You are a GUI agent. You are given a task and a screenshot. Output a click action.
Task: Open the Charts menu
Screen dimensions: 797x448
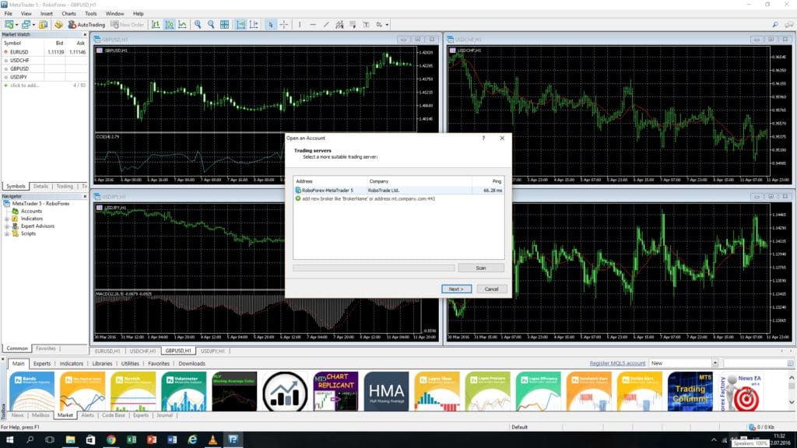coord(68,14)
